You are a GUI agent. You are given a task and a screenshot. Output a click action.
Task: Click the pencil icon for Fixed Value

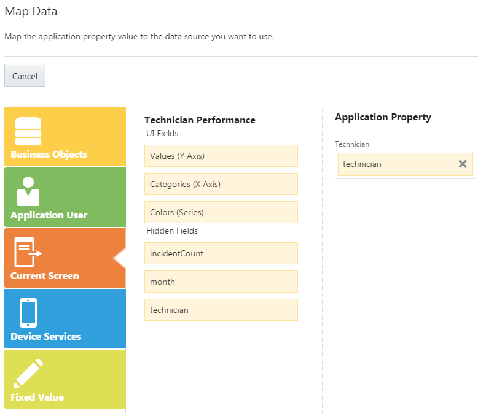28,373
